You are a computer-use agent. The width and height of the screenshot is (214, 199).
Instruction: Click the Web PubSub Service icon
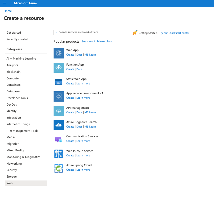(x=59, y=154)
